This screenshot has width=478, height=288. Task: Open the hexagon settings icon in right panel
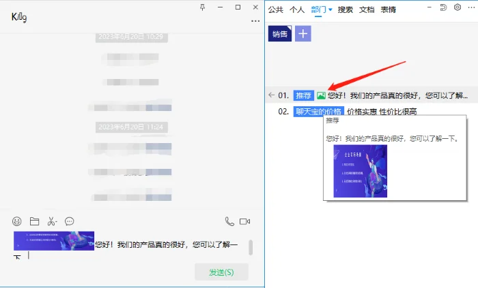458,7
